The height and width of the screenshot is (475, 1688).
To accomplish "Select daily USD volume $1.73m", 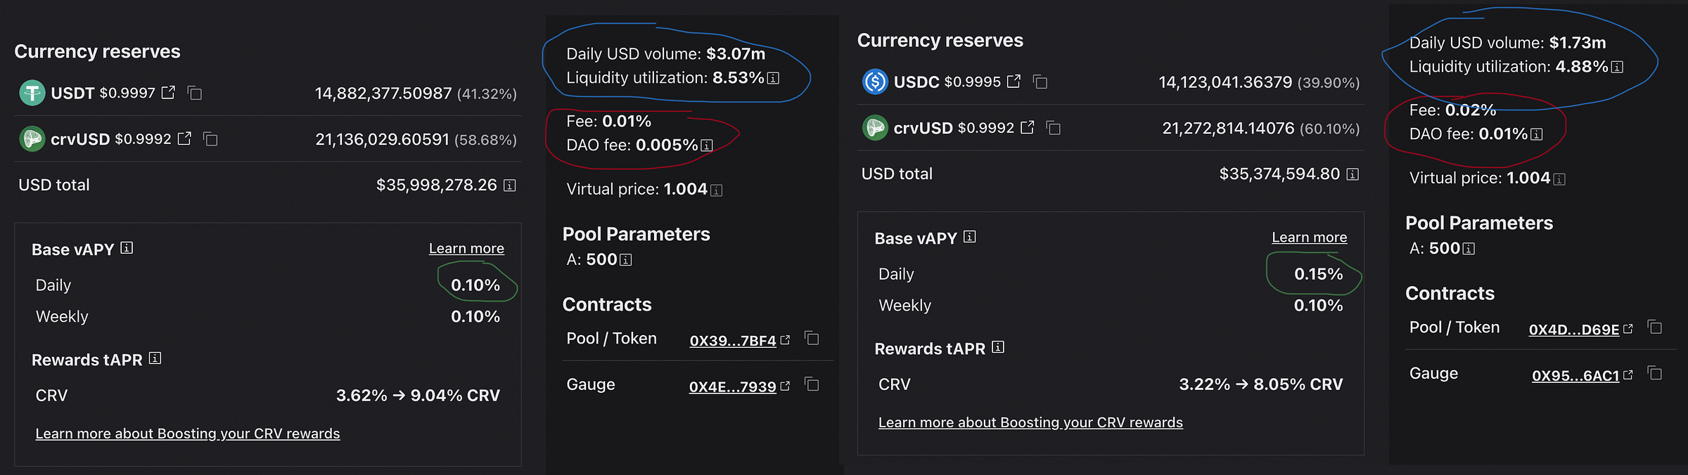I will point(1578,42).
